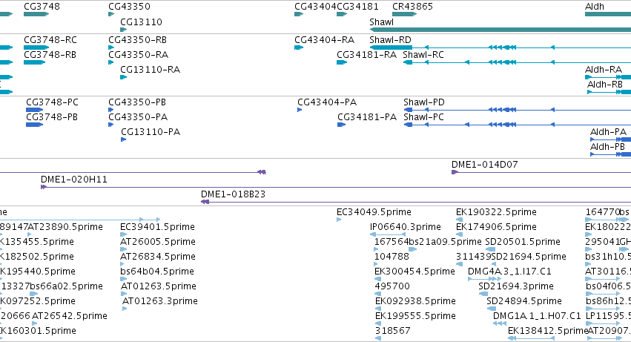
Task: Select protein CG34181-PA
Action: 367,117
